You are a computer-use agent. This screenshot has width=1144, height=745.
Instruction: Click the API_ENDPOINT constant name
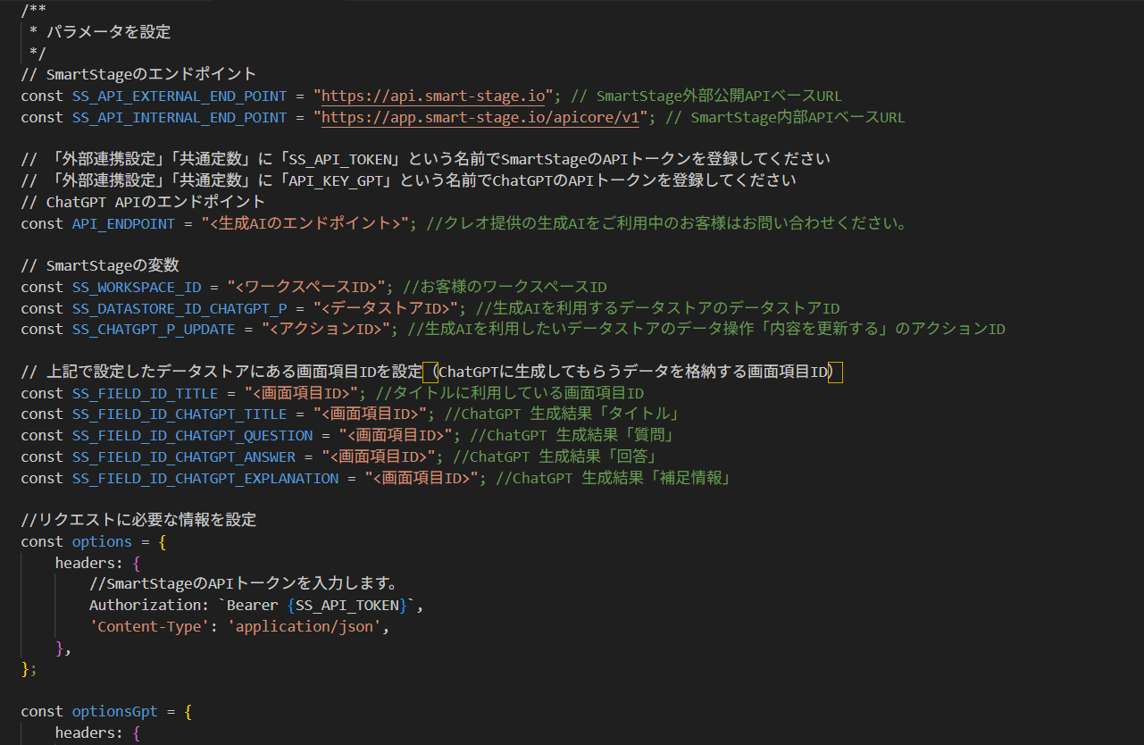[123, 223]
